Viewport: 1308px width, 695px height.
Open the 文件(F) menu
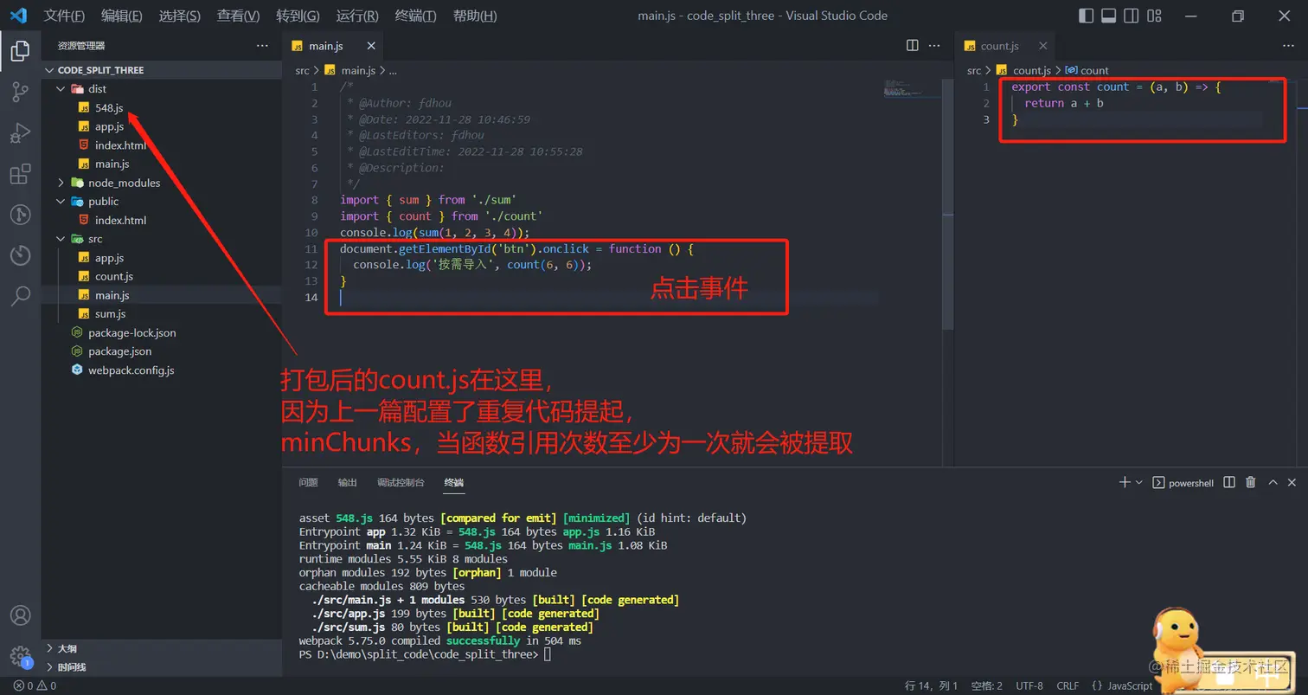(64, 16)
